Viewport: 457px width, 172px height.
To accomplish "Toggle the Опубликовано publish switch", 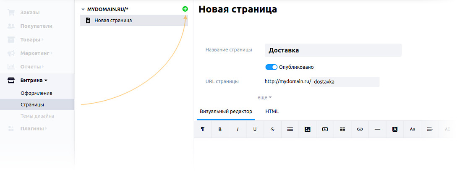I will (272, 67).
